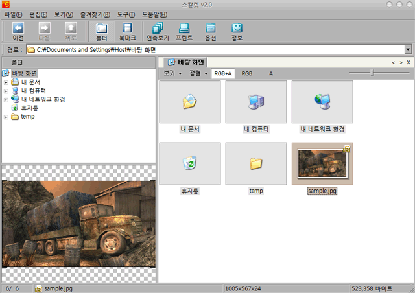Click the folder icon in path bar
The height and width of the screenshot is (293, 415).
tap(31, 50)
